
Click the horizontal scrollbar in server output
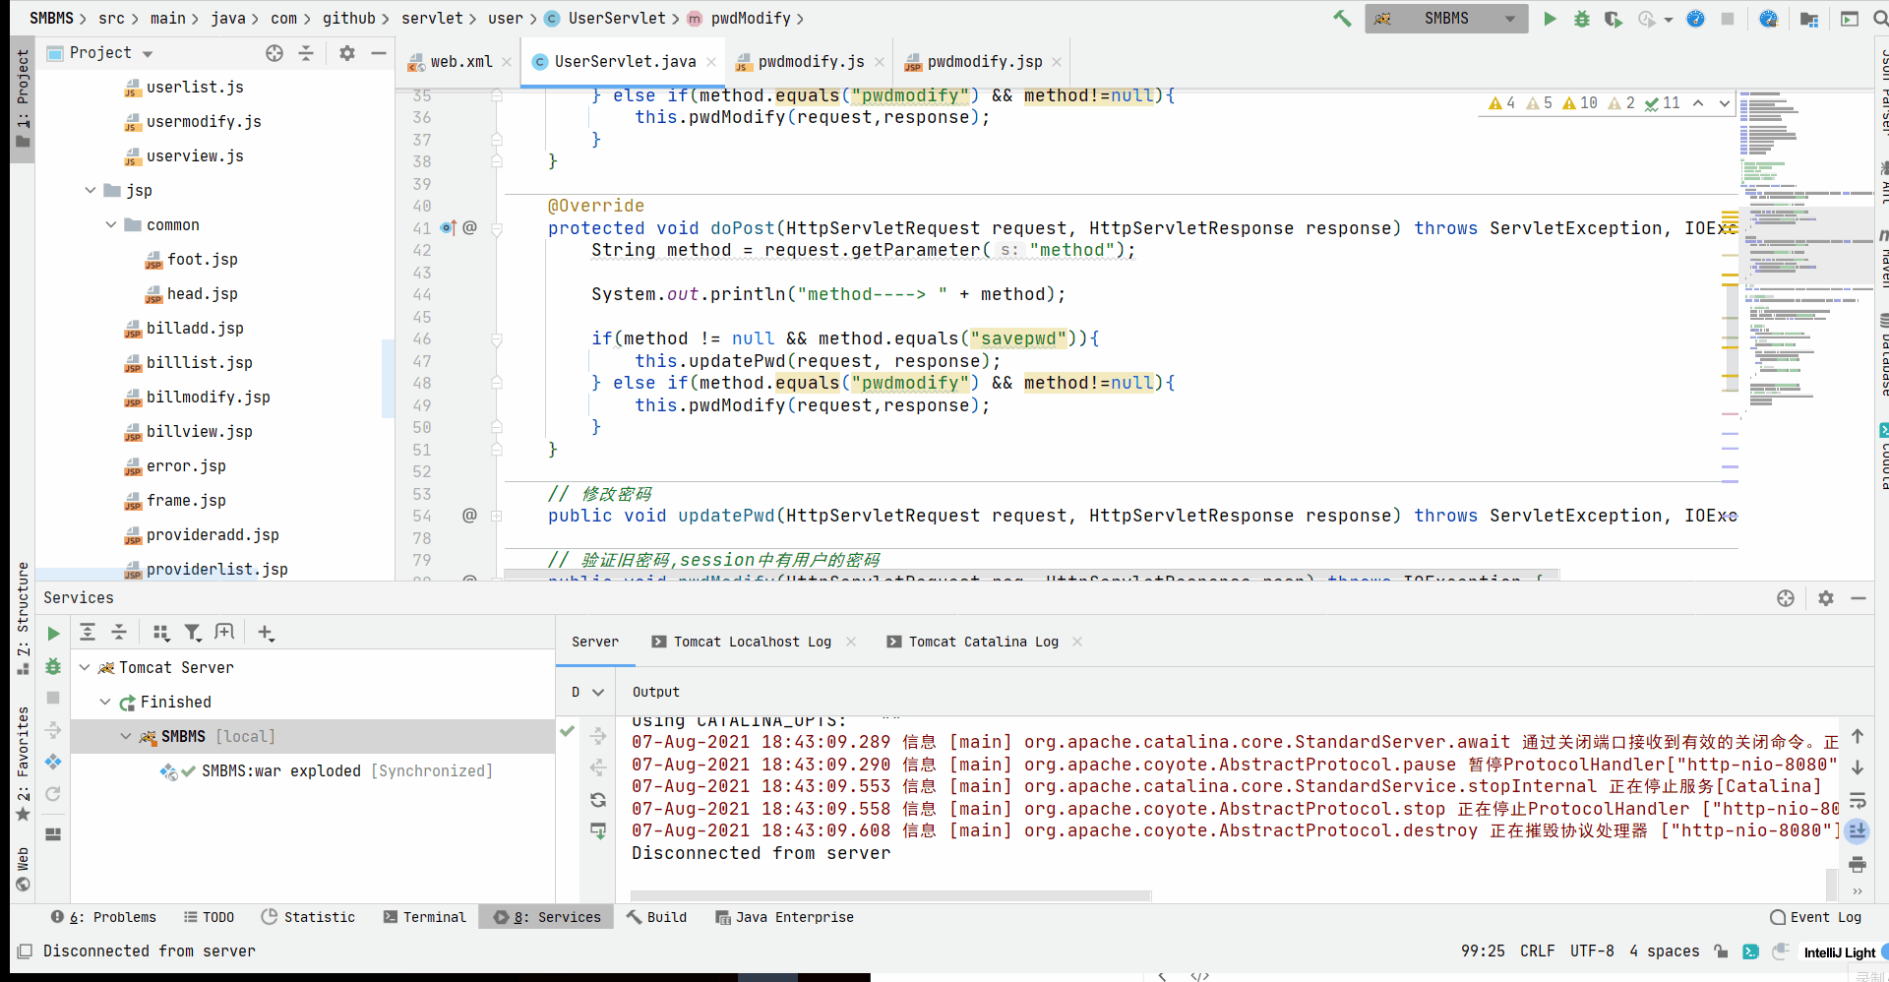point(890,896)
